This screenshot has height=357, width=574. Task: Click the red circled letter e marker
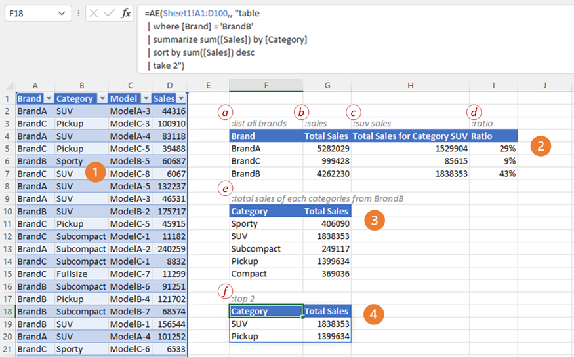click(226, 189)
